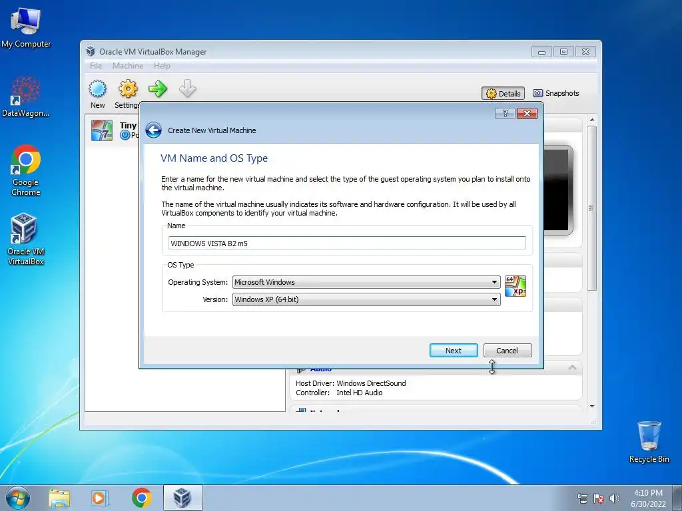Image resolution: width=682 pixels, height=511 pixels.
Task: Click the details pane vertical scrollbar thumb
Action: pyautogui.click(x=591, y=208)
